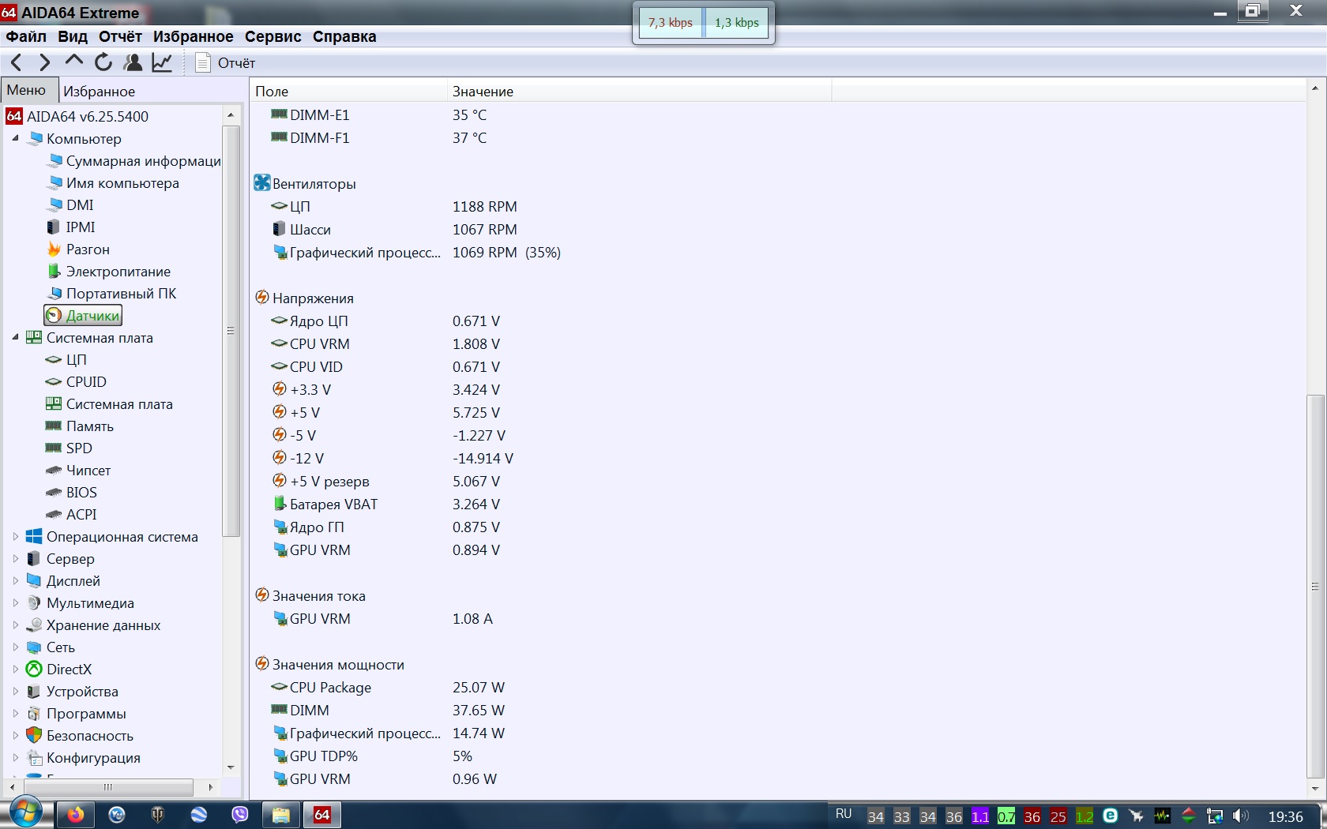Switch to the Избранное tab in left panel
1327x829 pixels.
pos(99,92)
